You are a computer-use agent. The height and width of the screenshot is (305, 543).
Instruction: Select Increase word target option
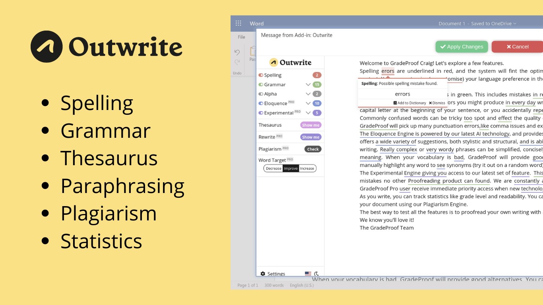click(x=307, y=168)
